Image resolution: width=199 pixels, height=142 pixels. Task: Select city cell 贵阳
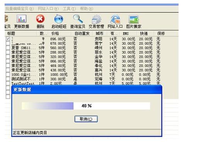[99, 39]
